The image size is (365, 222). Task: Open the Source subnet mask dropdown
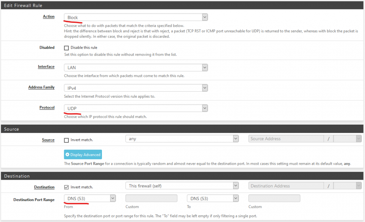347,139
